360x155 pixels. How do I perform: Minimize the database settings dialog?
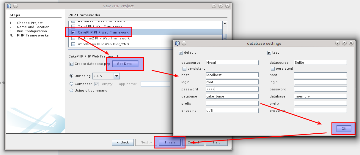click(x=338, y=43)
